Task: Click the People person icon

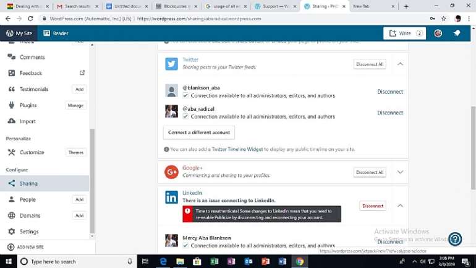Action: 12,199
